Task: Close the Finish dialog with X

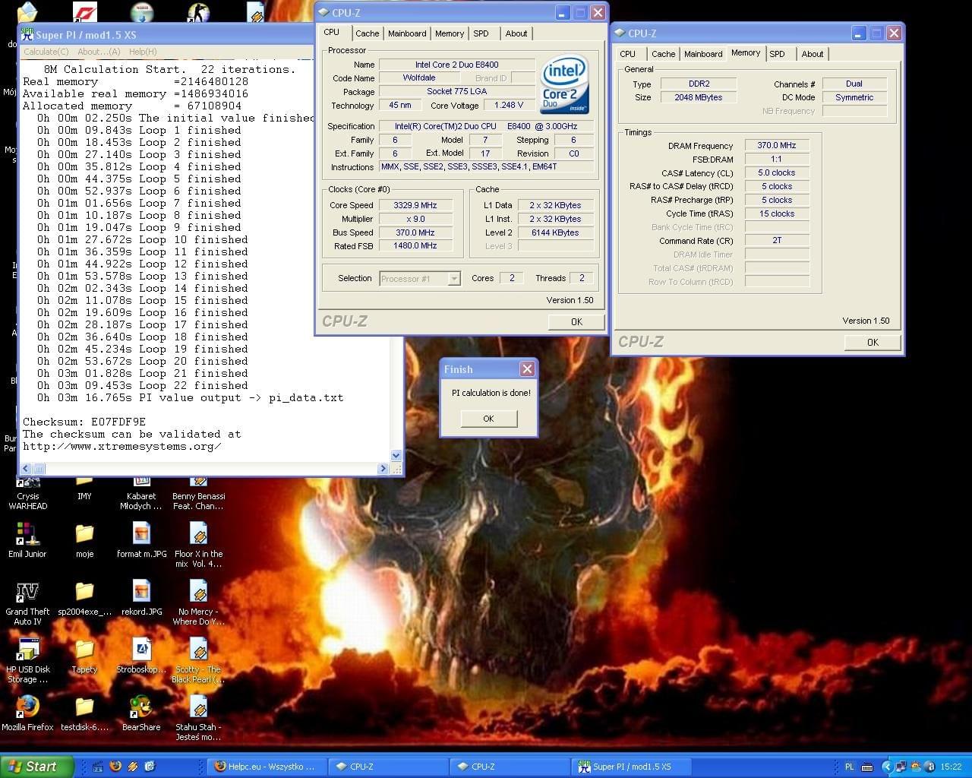Action: [x=527, y=369]
